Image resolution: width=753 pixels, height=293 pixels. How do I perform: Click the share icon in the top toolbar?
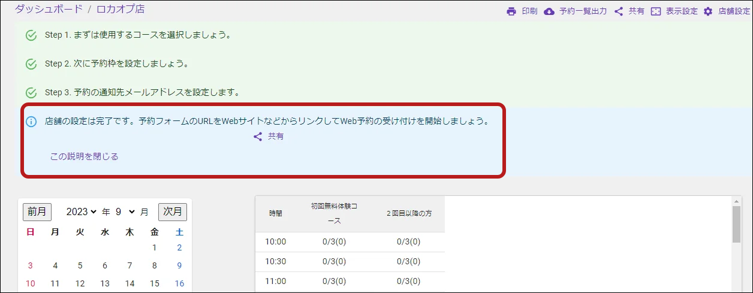pos(619,11)
